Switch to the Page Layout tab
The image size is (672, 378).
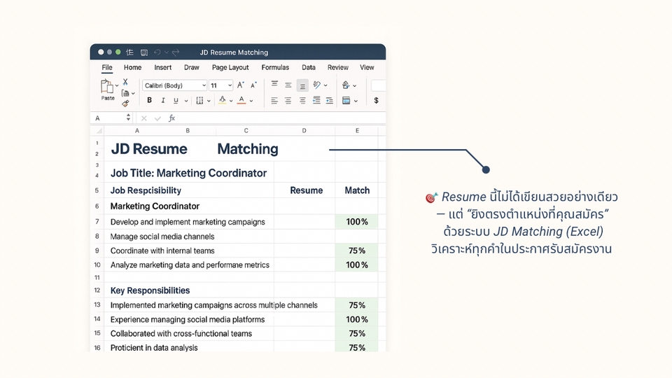pyautogui.click(x=230, y=68)
